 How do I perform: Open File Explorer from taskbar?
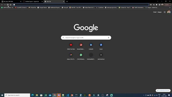37,95
